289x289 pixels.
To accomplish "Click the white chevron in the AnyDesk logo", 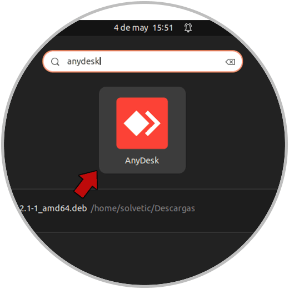I will click(152, 123).
